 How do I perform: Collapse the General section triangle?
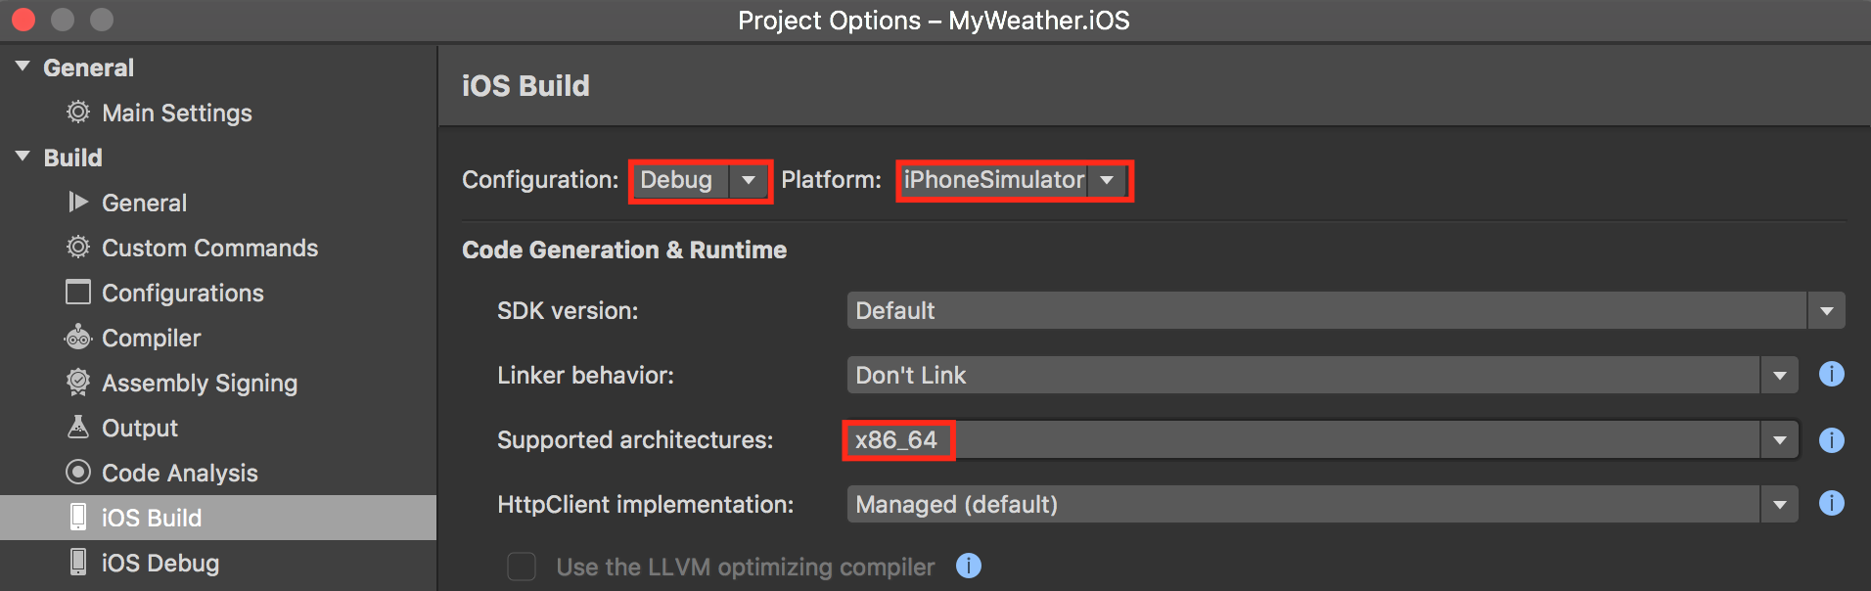click(23, 67)
